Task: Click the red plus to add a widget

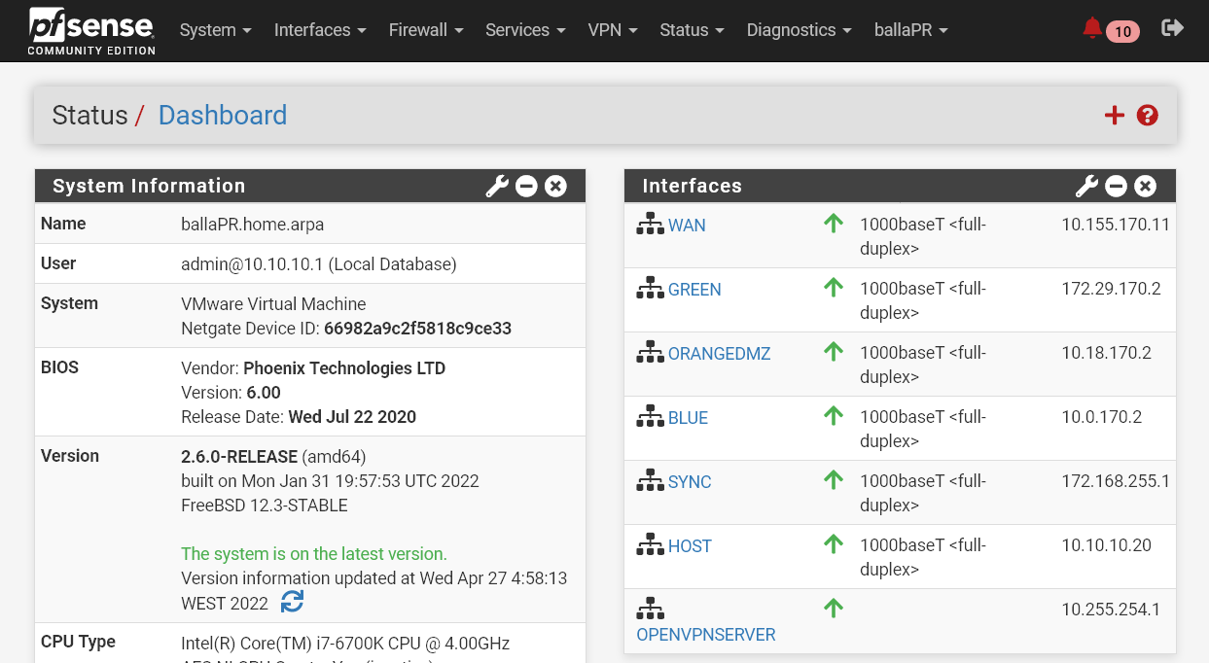Action: tap(1115, 116)
